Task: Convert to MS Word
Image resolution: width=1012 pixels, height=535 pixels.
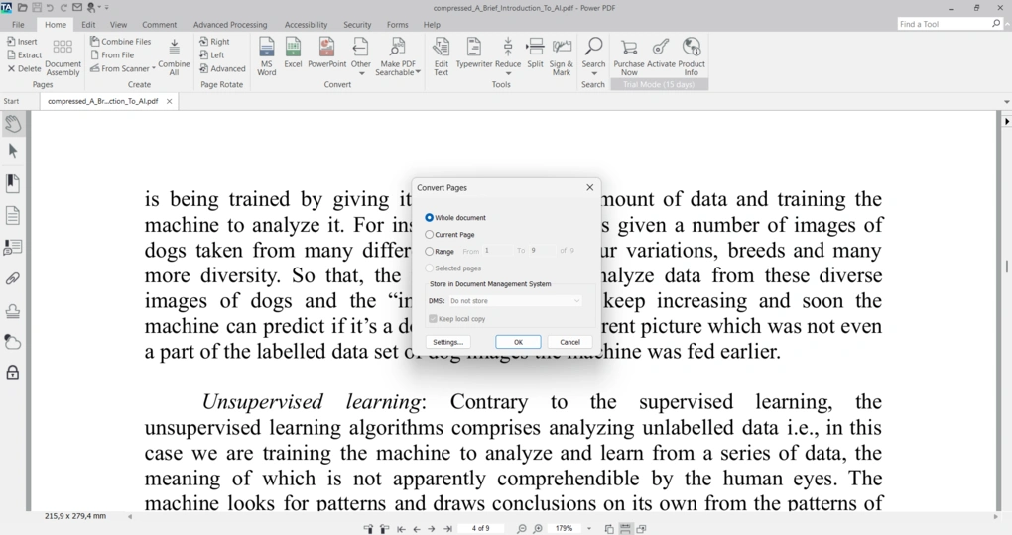Action: point(267,56)
